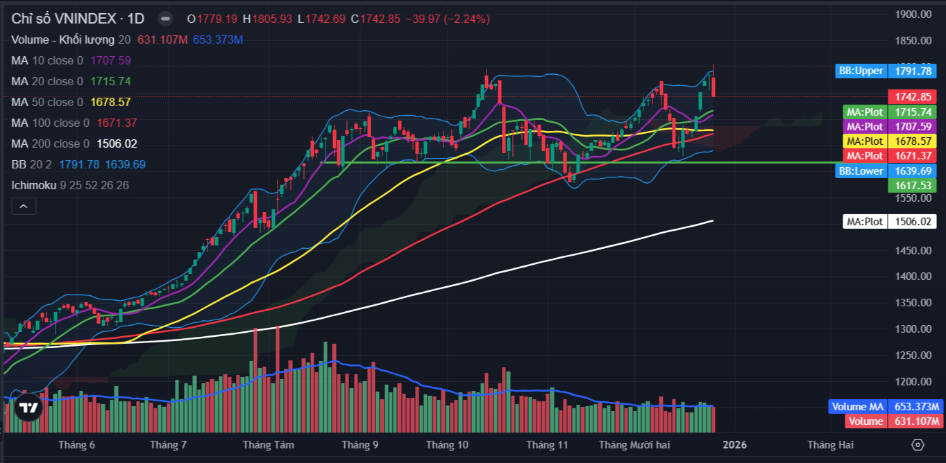Viewport: 946px width, 463px height.
Task: Click the 2026 time axis label
Action: (734, 444)
